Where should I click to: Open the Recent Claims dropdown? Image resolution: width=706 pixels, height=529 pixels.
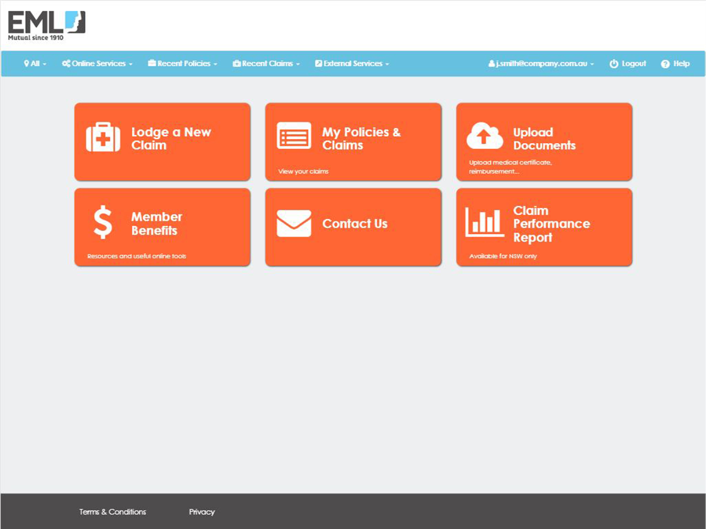pyautogui.click(x=266, y=64)
